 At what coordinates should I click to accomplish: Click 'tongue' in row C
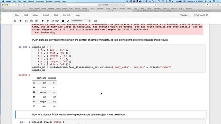[43, 92]
